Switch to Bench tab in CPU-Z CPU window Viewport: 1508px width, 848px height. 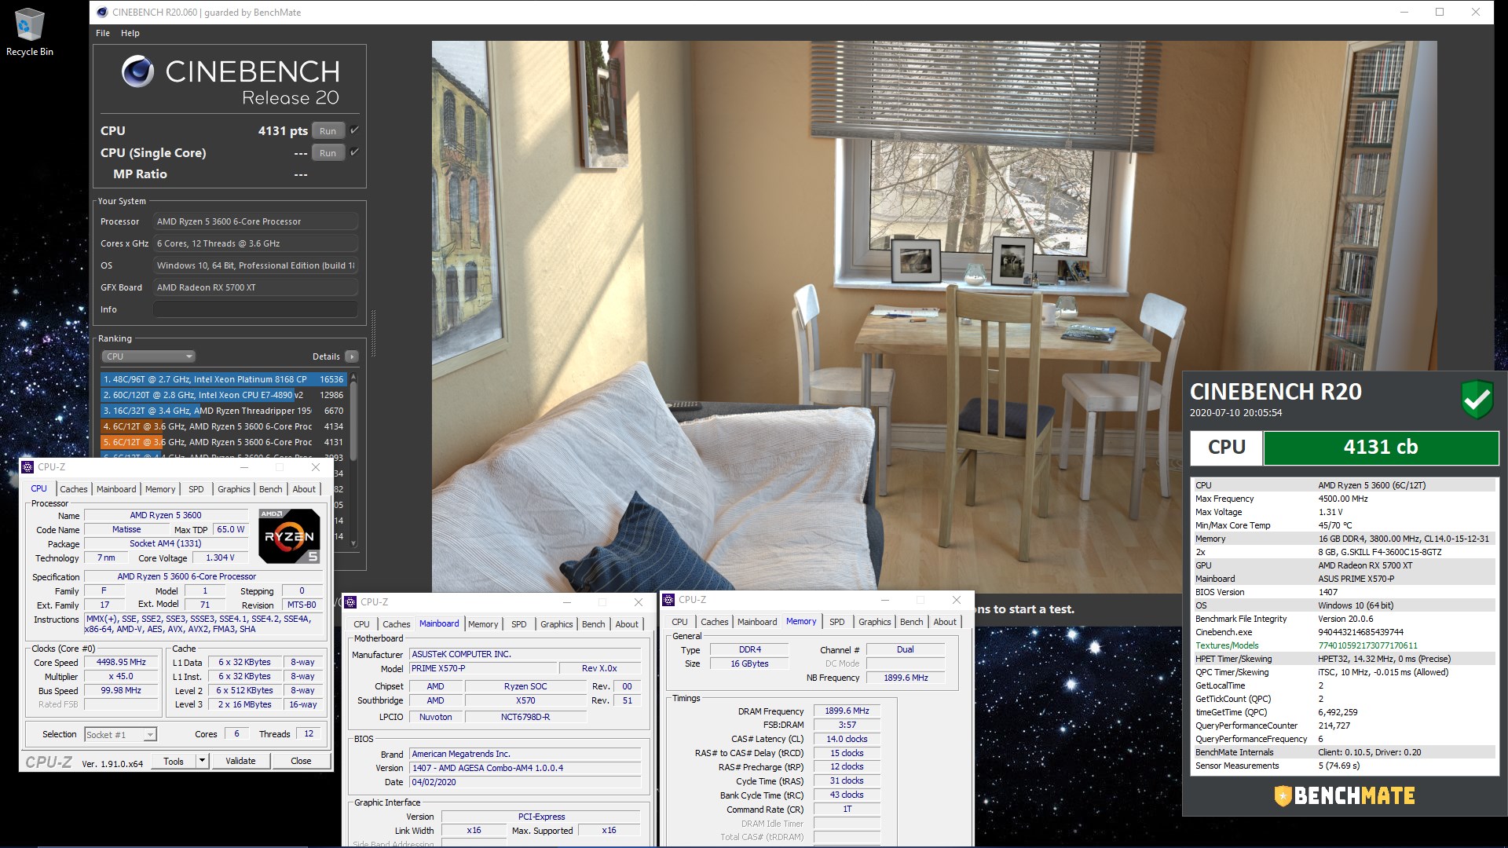[x=271, y=489]
